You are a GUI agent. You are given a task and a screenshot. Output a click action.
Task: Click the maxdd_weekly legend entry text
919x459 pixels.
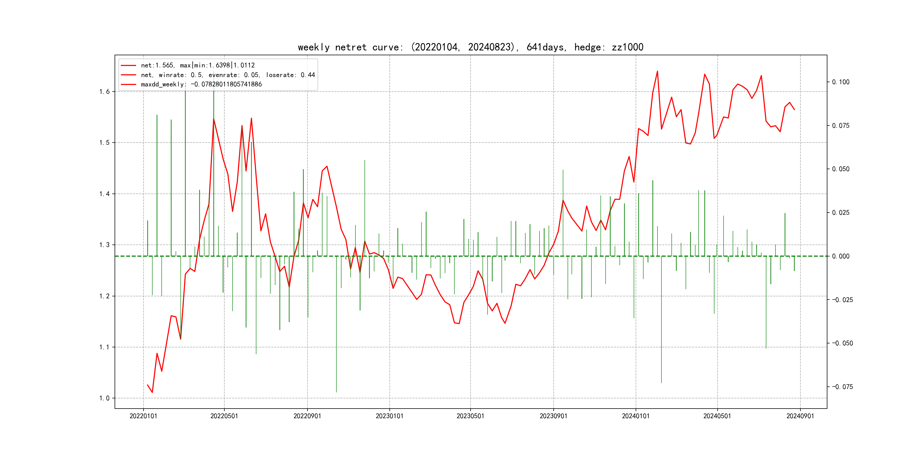pyautogui.click(x=201, y=84)
